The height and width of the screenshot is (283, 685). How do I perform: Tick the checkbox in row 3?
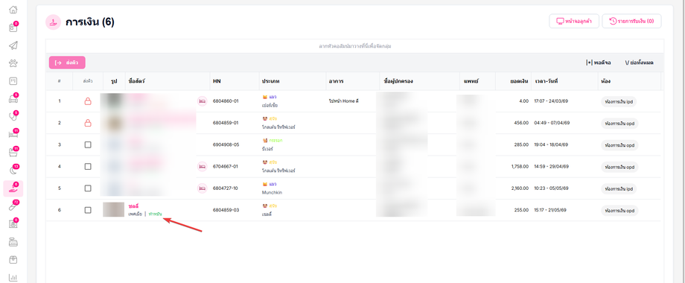tap(88, 144)
